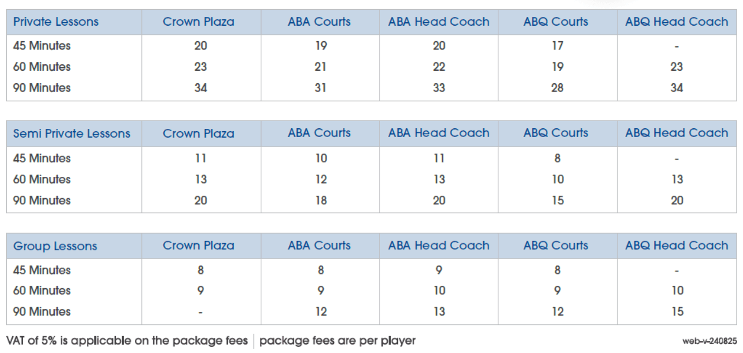The width and height of the screenshot is (743, 353).
Task: Click the 15 price under Group ABQ Head Coach
Action: tap(677, 311)
